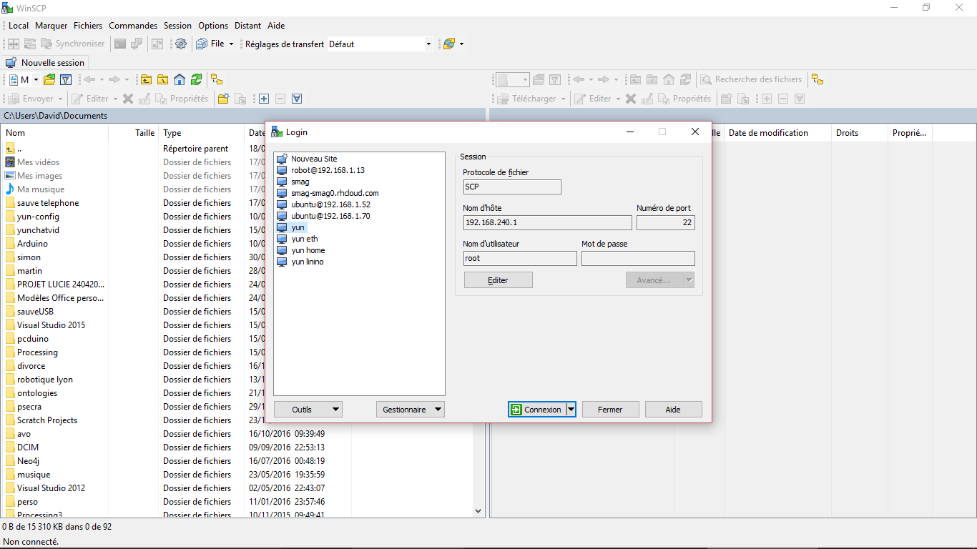Click the Connexion button
Image resolution: width=977 pixels, height=549 pixels.
tap(536, 410)
